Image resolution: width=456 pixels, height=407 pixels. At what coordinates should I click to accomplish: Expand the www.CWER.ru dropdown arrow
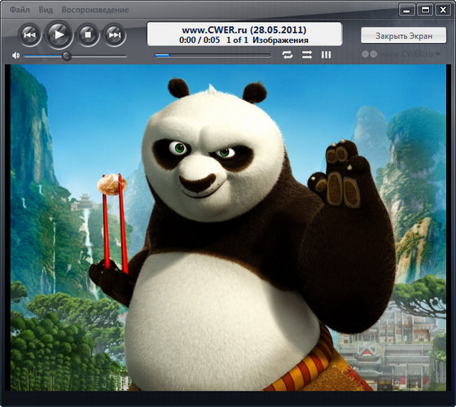(438, 54)
